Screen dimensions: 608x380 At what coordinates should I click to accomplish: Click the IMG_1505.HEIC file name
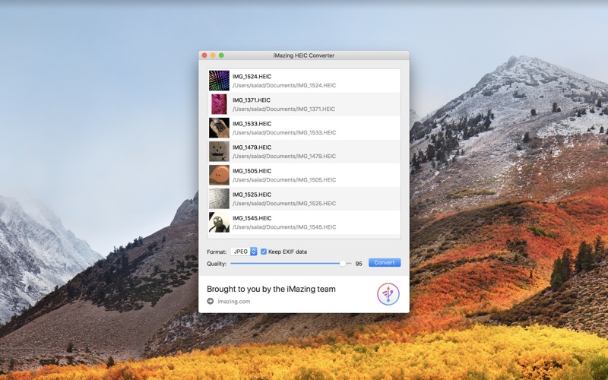tap(252, 171)
